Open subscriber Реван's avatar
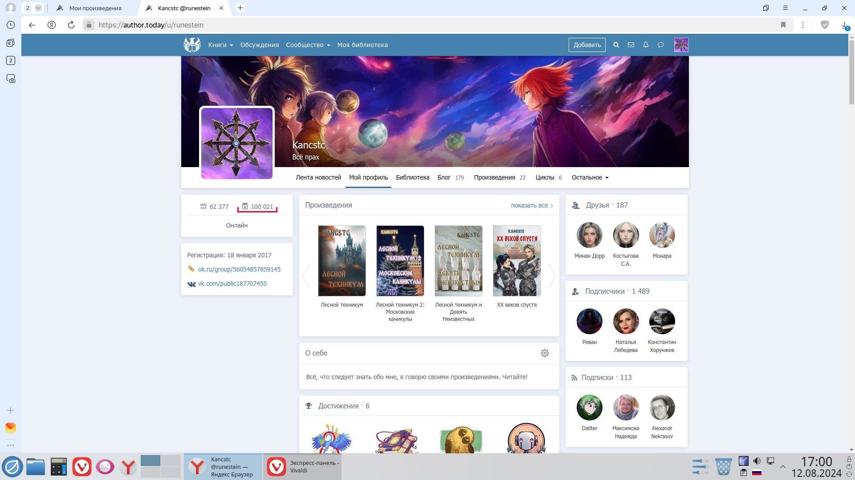Viewport: 855px width, 480px height. 590,321
